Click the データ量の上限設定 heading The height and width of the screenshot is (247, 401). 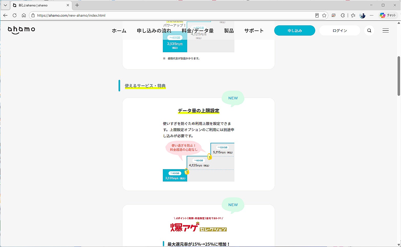coord(199,111)
